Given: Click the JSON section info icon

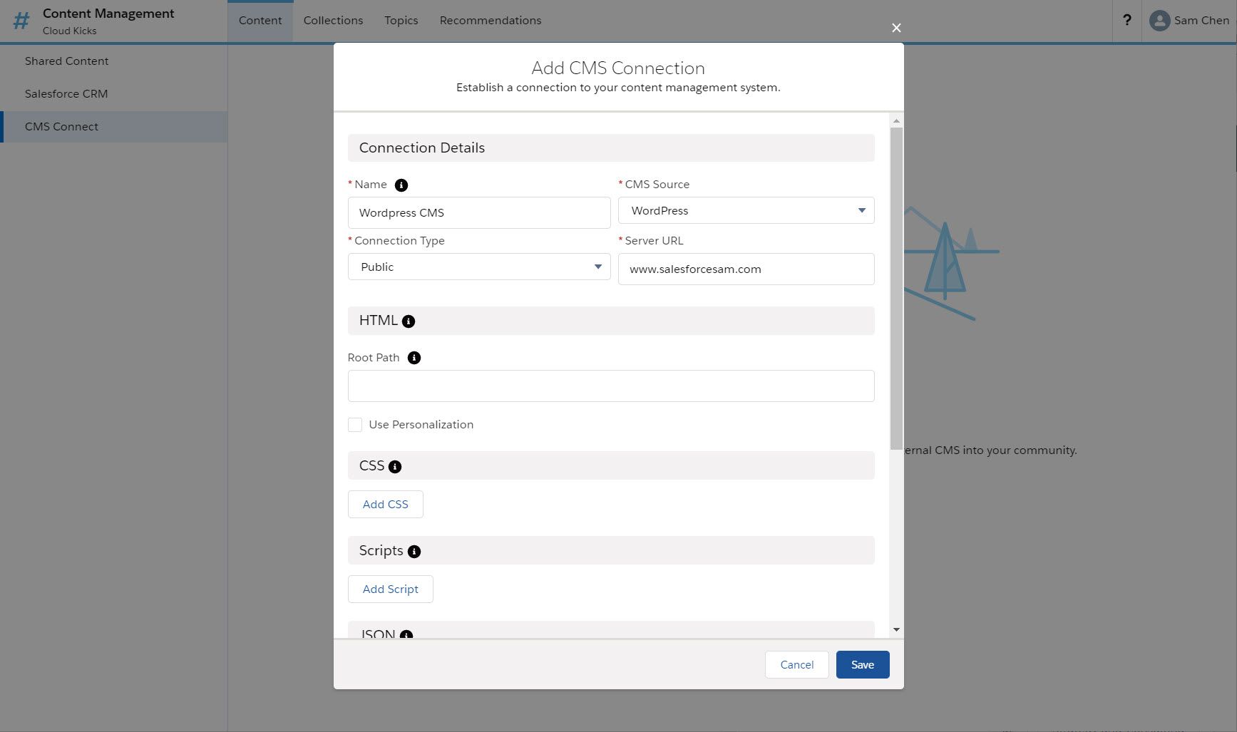Looking at the screenshot, I should 406,634.
